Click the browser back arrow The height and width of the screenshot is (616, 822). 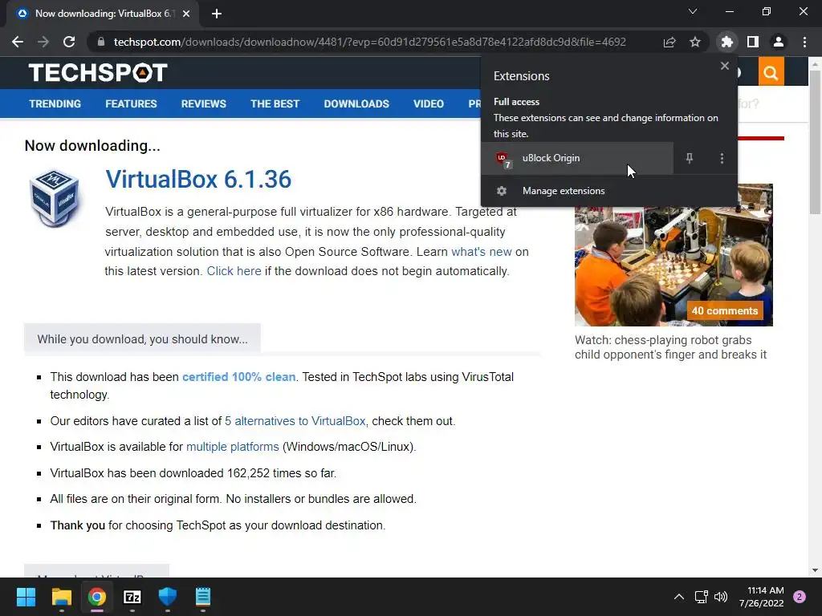pyautogui.click(x=18, y=42)
